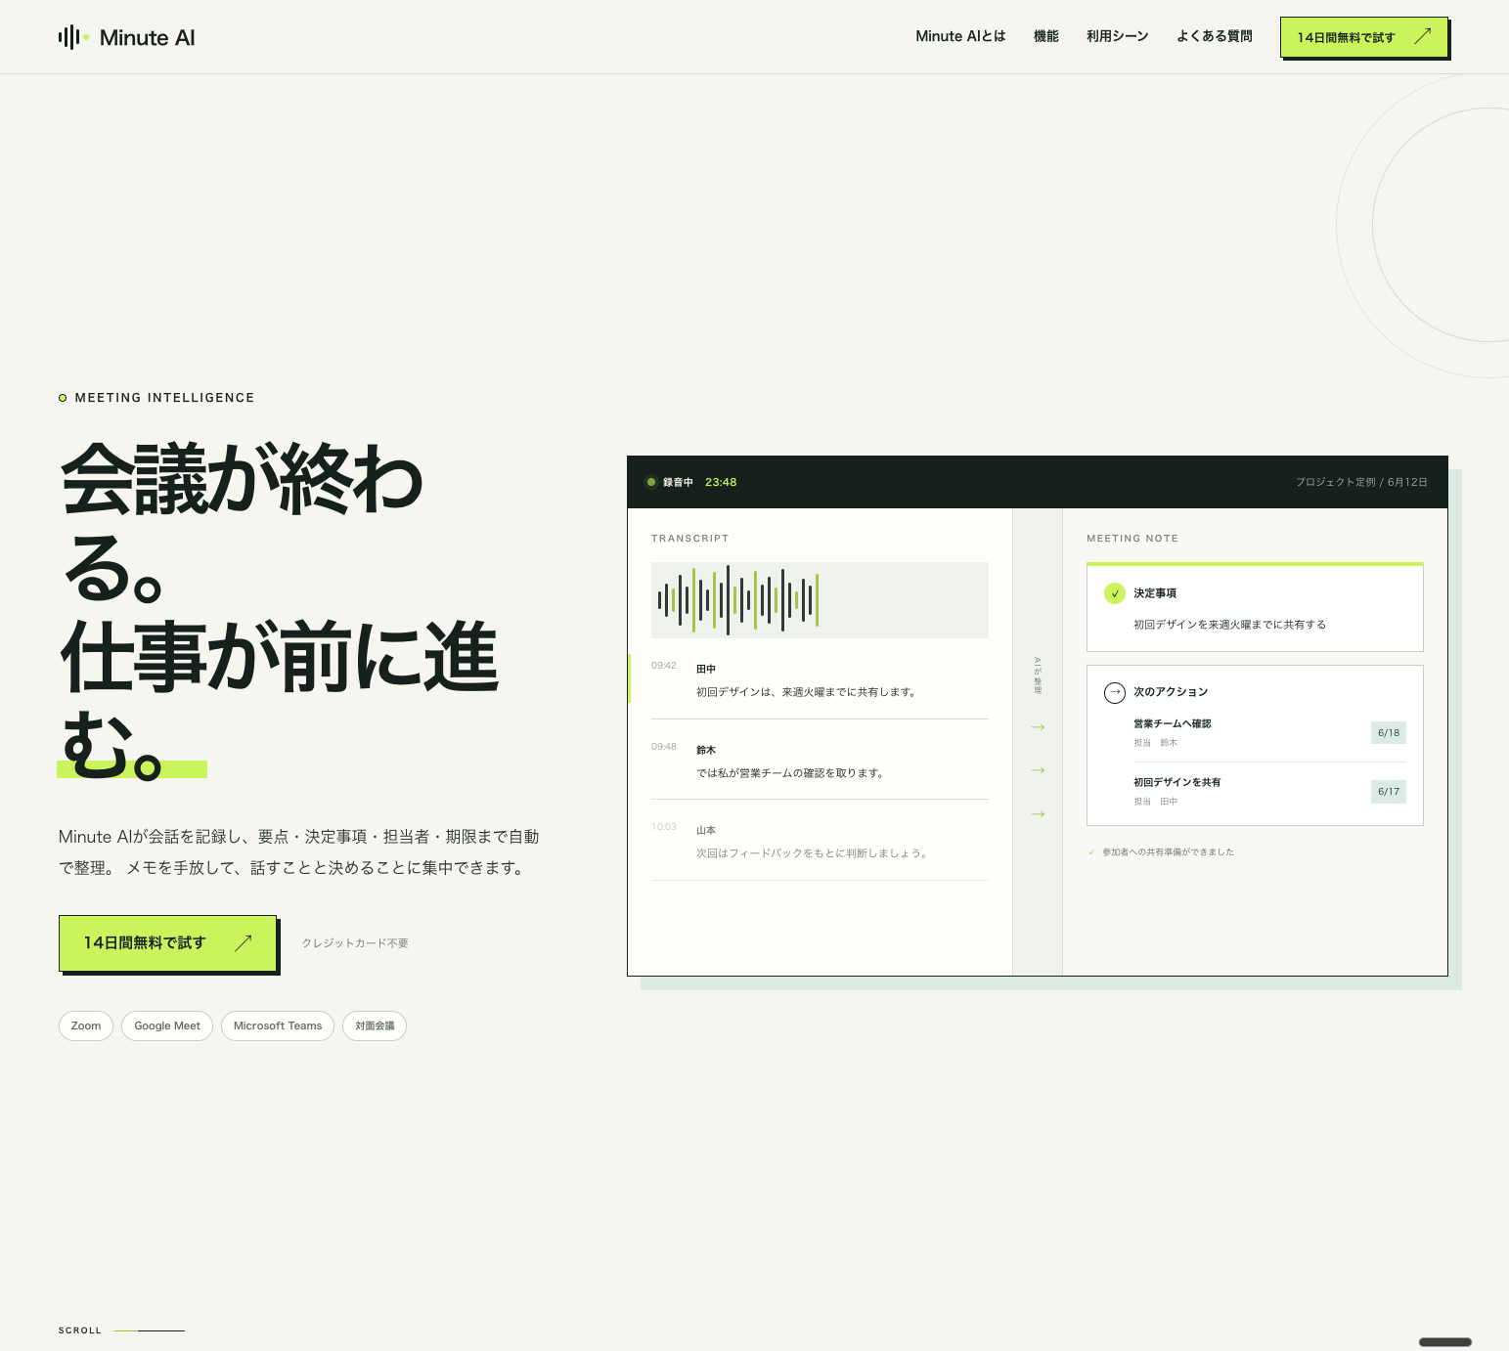Select the Google Meet tag pill
The height and width of the screenshot is (1351, 1509).
coord(167,1025)
